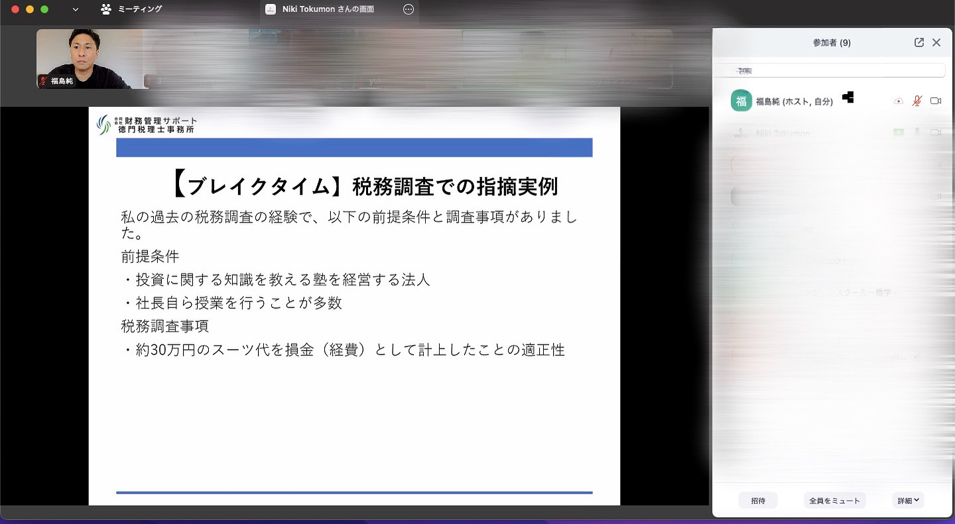The image size is (955, 524).
Task: Click the cloud recording icon for 福島純
Action: coord(899,101)
